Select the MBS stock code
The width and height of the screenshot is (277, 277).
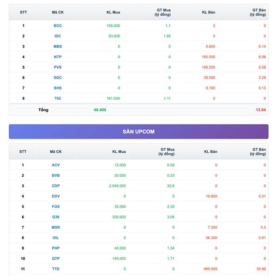coord(58,46)
